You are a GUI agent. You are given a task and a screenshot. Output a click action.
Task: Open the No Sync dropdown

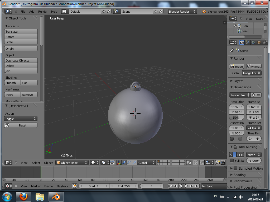coord(214,186)
